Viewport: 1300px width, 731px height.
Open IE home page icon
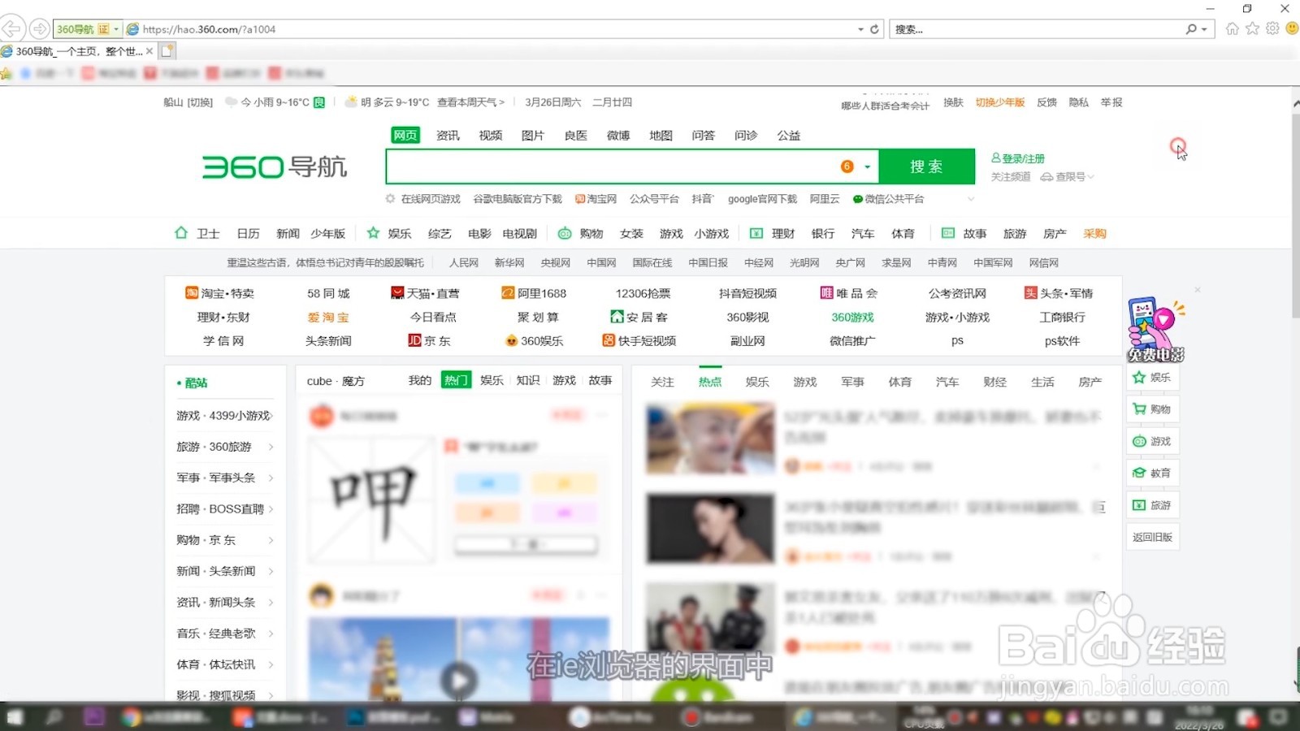1233,28
